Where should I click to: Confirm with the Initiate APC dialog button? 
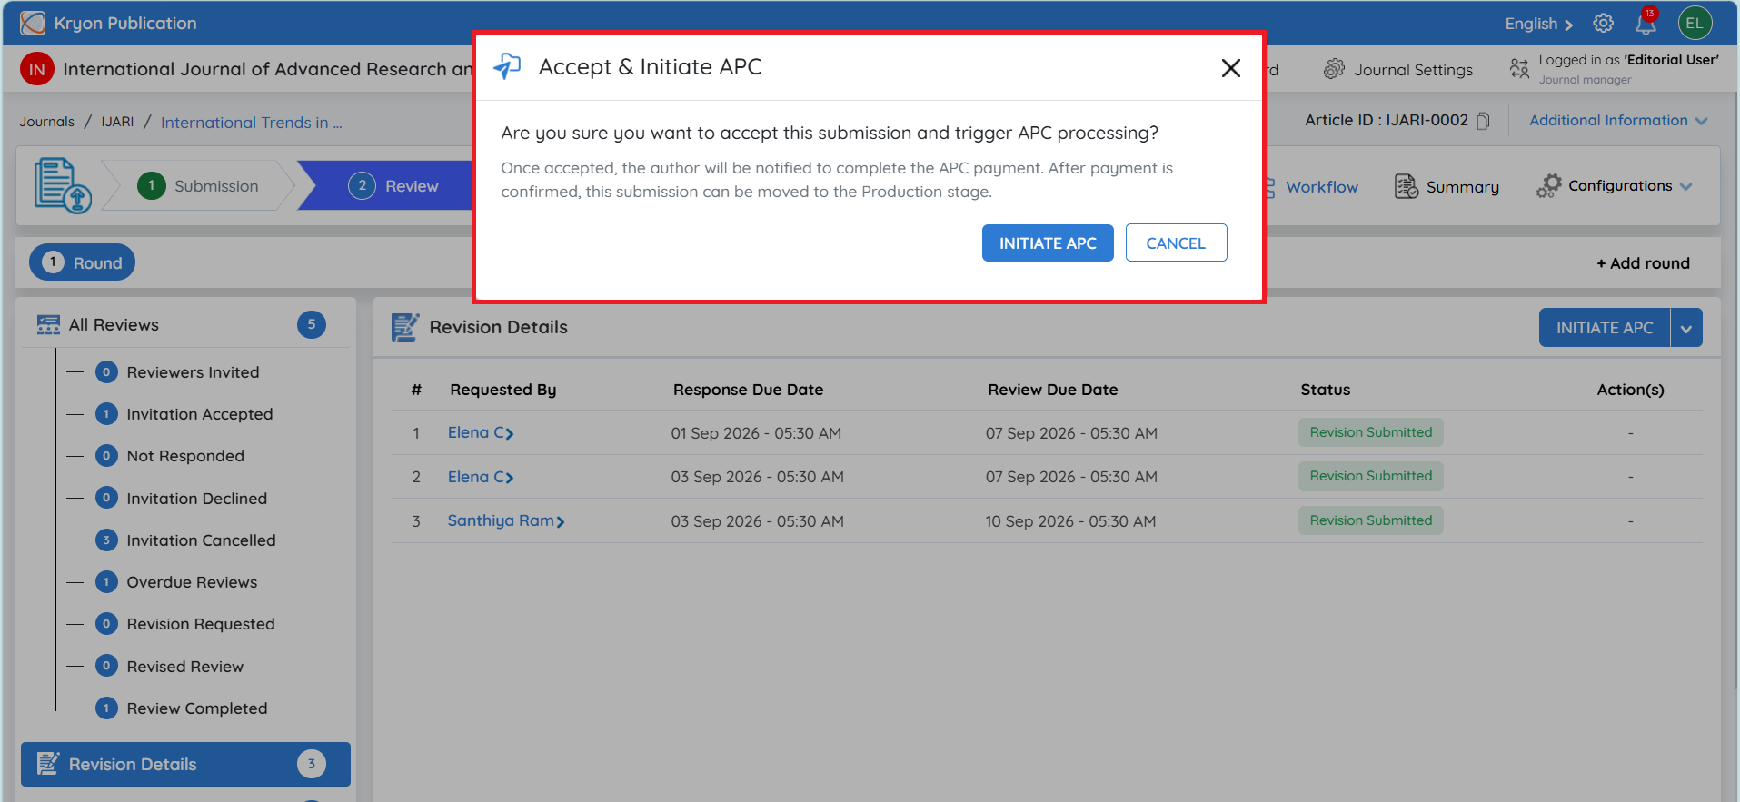[1048, 243]
